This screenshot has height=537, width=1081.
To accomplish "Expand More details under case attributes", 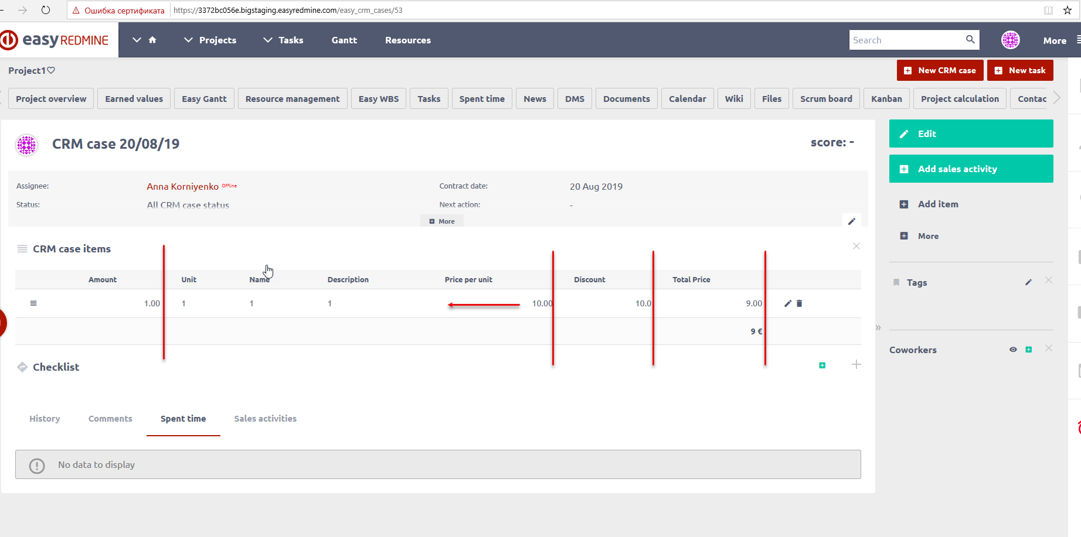I will tap(442, 221).
